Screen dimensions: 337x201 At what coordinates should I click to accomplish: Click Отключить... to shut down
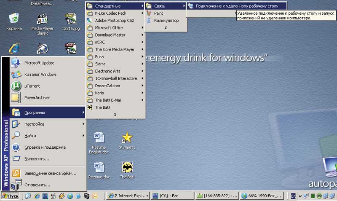coord(37,185)
